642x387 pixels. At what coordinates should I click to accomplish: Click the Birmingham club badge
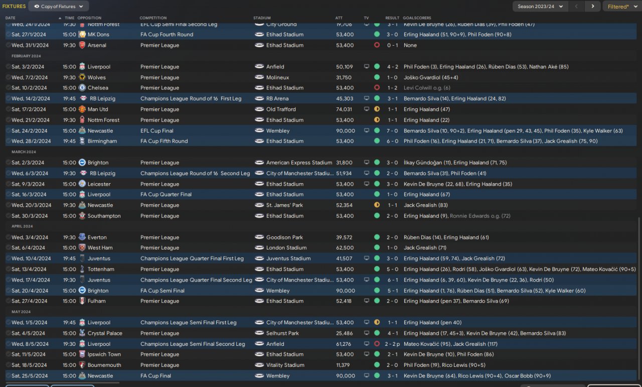click(x=82, y=141)
